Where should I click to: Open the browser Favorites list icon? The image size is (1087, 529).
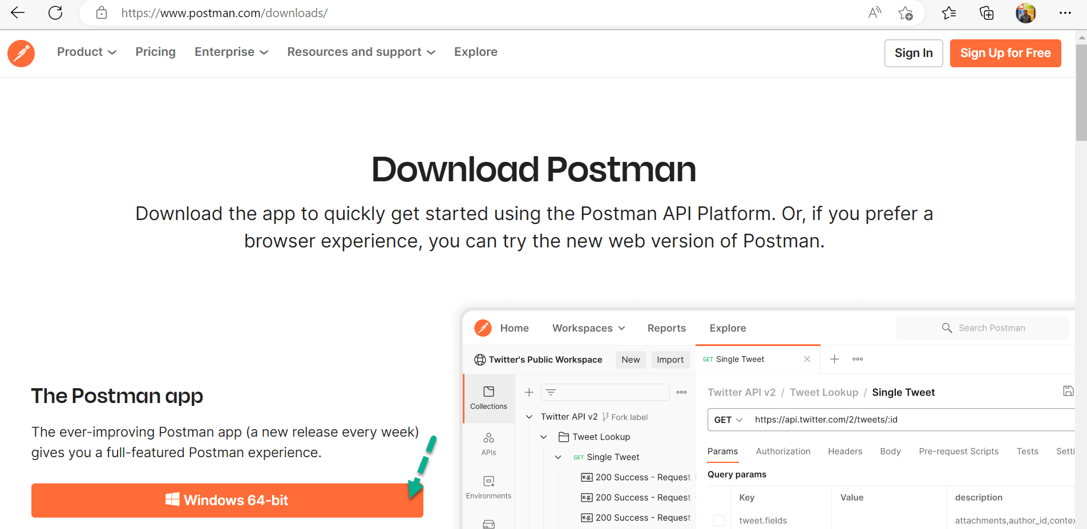(x=949, y=13)
